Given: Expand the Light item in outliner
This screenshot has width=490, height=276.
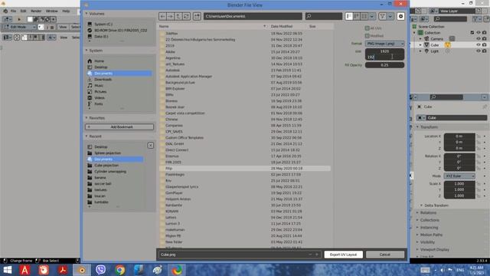Looking at the screenshot, I should click(x=420, y=51).
